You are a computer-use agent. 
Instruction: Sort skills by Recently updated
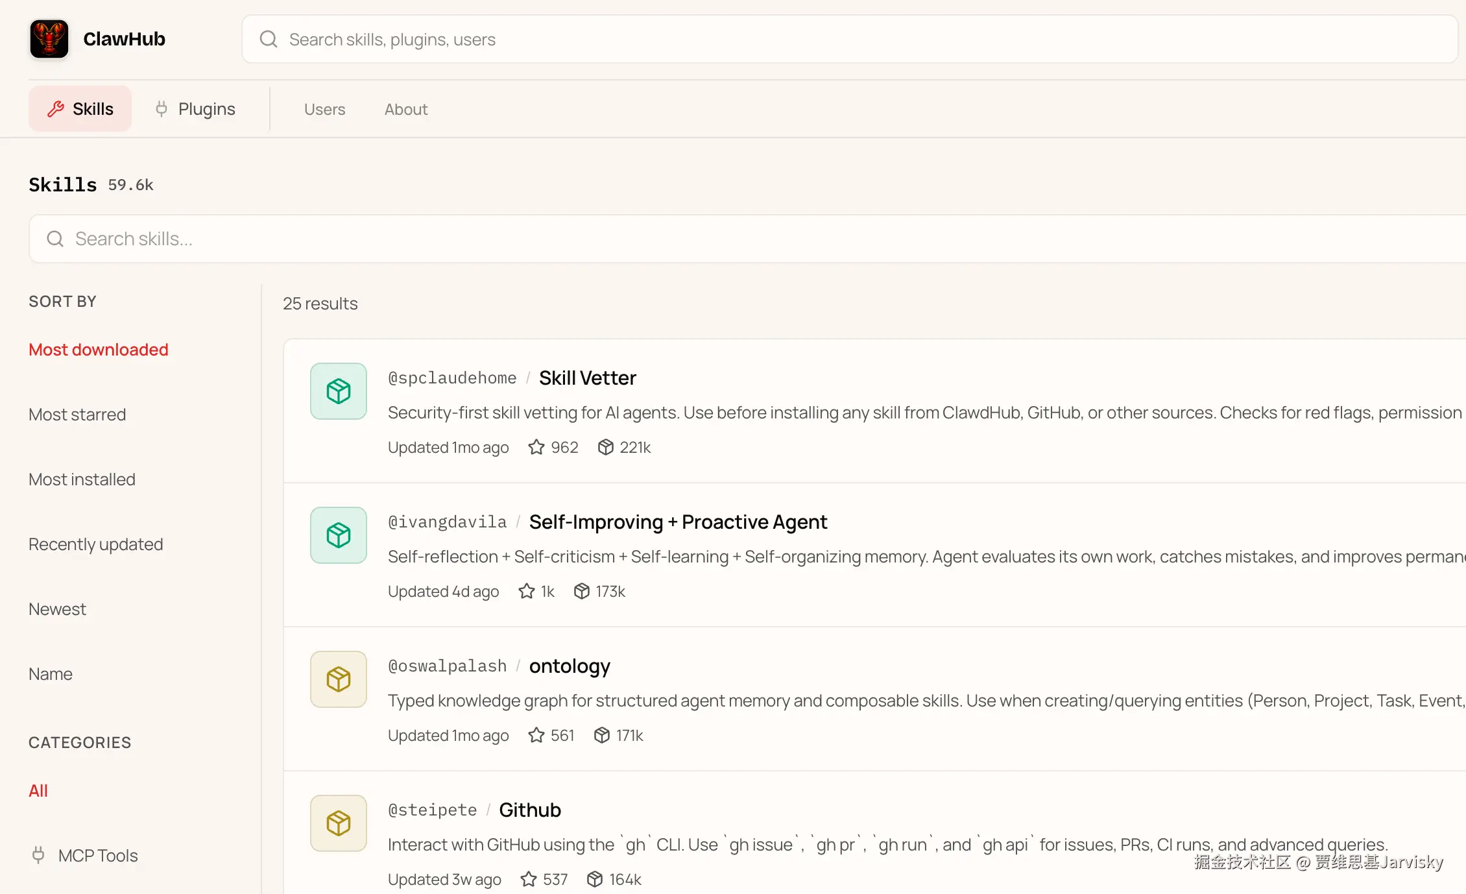[x=95, y=544]
